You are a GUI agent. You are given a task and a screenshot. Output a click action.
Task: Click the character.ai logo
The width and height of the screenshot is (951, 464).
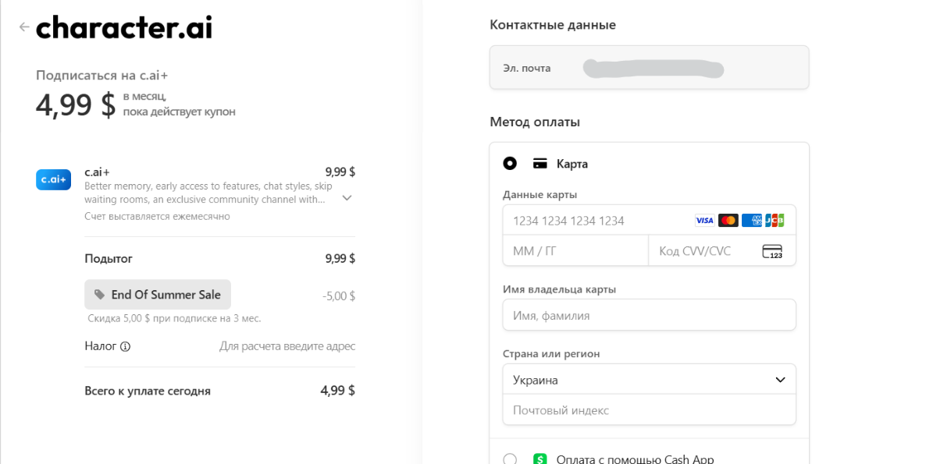(124, 27)
